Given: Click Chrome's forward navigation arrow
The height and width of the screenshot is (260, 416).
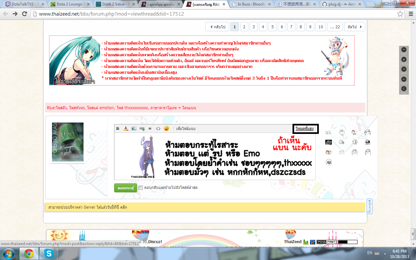Looking at the screenshot, I should click(x=15, y=14).
